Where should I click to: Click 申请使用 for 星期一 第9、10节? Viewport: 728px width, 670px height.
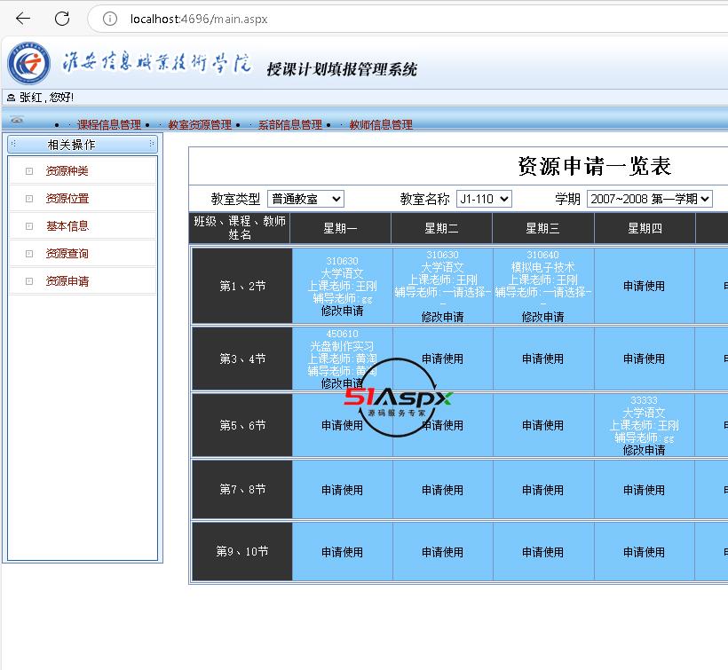[x=342, y=552]
